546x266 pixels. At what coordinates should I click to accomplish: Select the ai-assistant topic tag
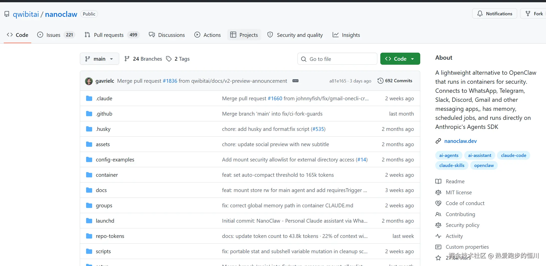click(x=480, y=155)
